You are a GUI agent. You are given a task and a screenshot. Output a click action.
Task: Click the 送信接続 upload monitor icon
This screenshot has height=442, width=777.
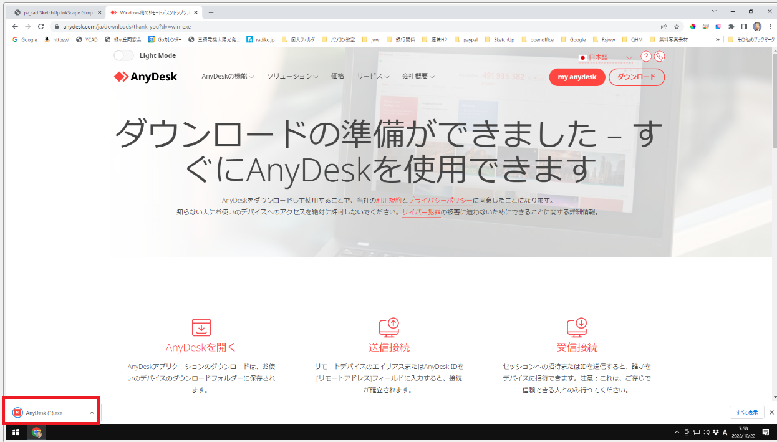pyautogui.click(x=388, y=327)
